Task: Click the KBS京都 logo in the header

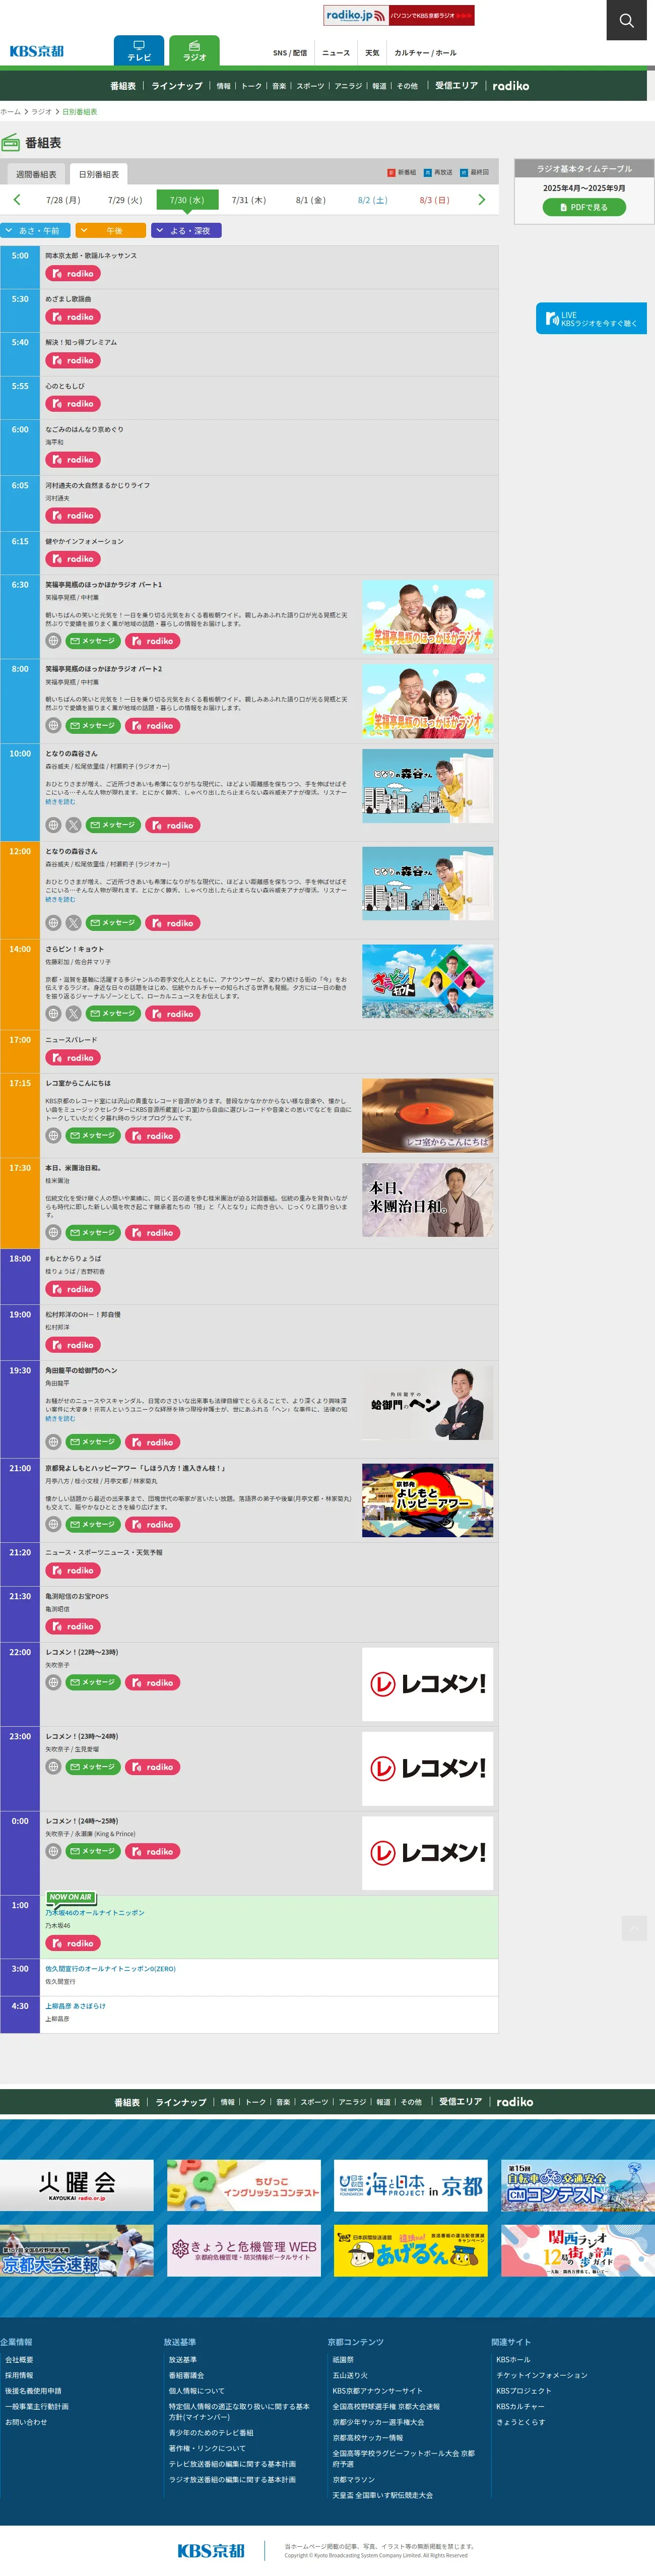Action: click(37, 51)
